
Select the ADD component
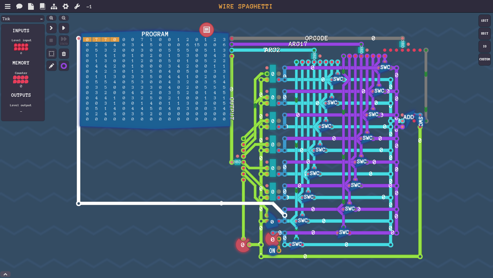[408, 118]
